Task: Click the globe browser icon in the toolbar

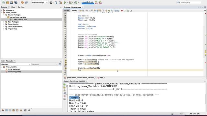Action: pyautogui.click(x=51, y=3)
